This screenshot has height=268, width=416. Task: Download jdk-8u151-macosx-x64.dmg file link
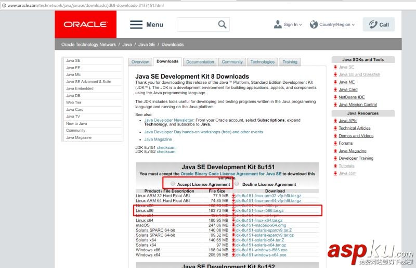[261, 225]
